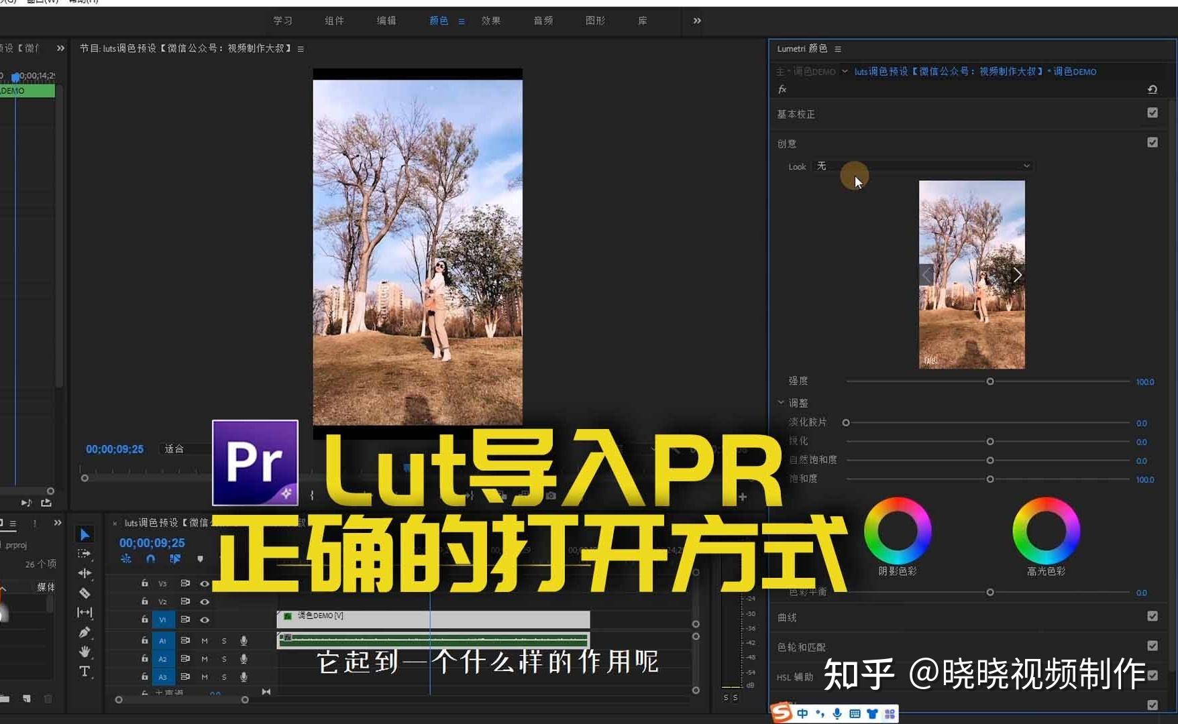This screenshot has width=1178, height=724.
Task: Switch to 组件 workspace
Action: click(x=334, y=21)
